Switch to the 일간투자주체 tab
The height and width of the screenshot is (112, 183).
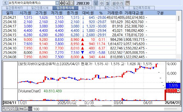tap(142, 8)
